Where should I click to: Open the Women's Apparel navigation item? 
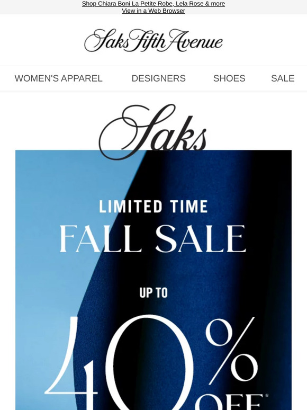59,78
